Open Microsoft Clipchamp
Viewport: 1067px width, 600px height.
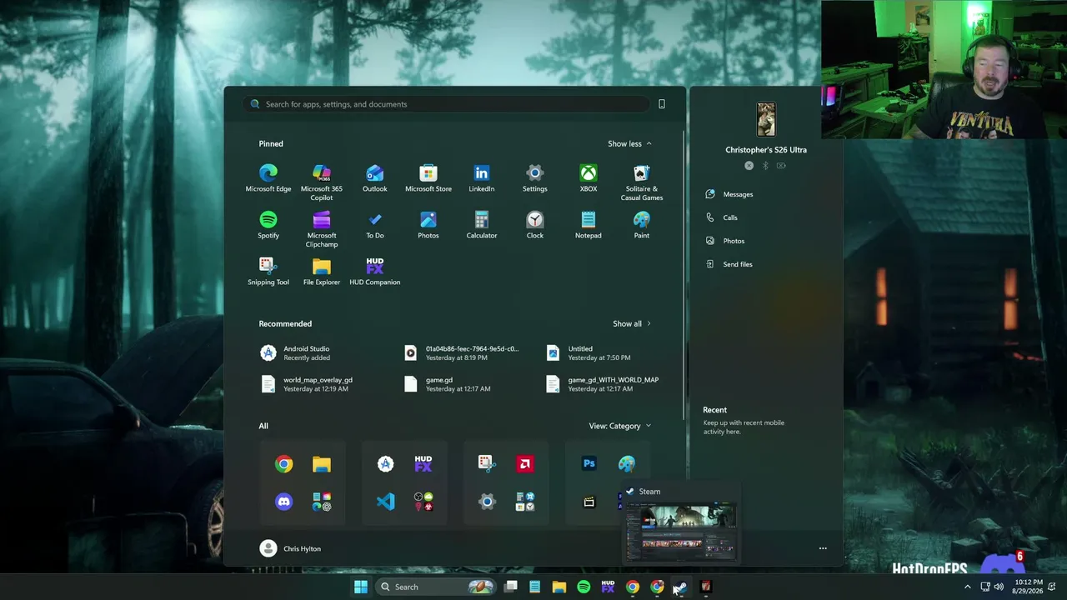click(x=322, y=229)
